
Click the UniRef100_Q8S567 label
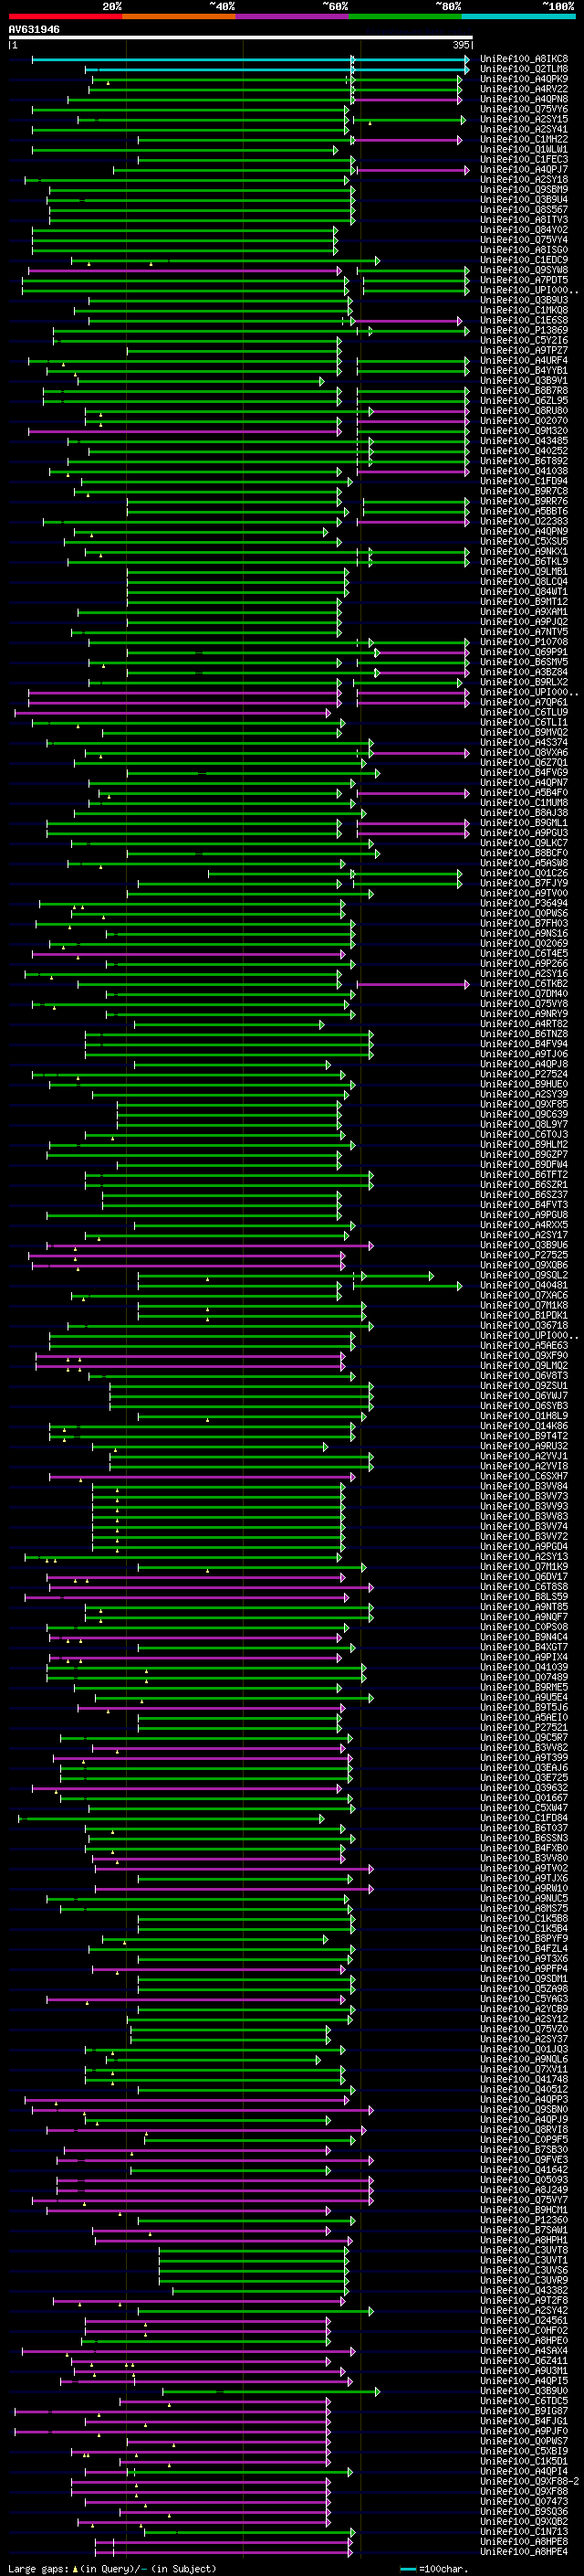[524, 209]
